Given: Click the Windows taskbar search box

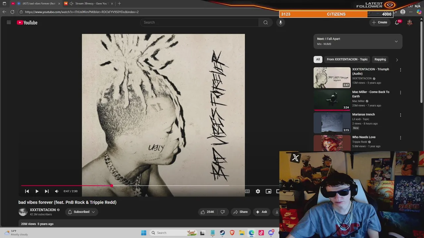Looking at the screenshot, I should (173, 233).
